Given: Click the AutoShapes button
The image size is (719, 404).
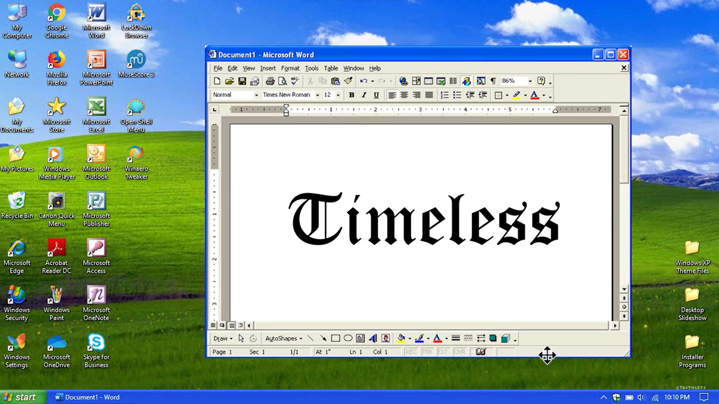Looking at the screenshot, I should pyautogui.click(x=283, y=339).
